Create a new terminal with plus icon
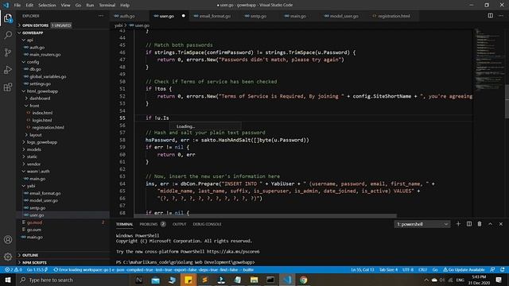The height and width of the screenshot is (286, 509). click(x=458, y=224)
